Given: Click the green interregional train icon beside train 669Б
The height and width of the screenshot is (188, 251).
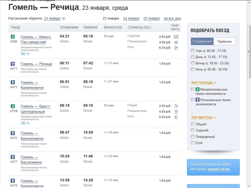Looking at the screenshot, I should point(13,37).
